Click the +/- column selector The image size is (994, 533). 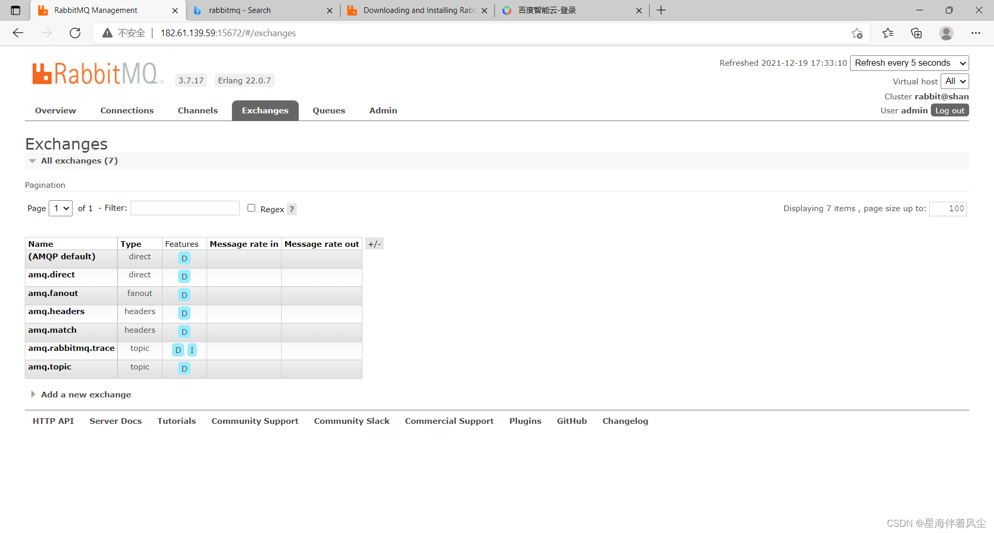pos(374,243)
